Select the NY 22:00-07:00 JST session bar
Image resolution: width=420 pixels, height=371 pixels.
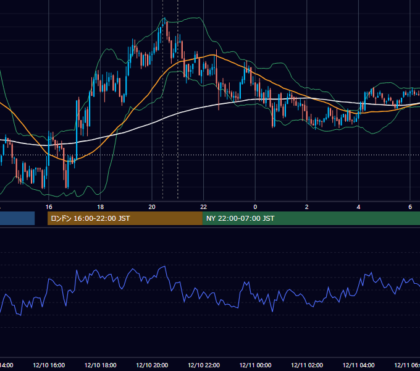311,218
